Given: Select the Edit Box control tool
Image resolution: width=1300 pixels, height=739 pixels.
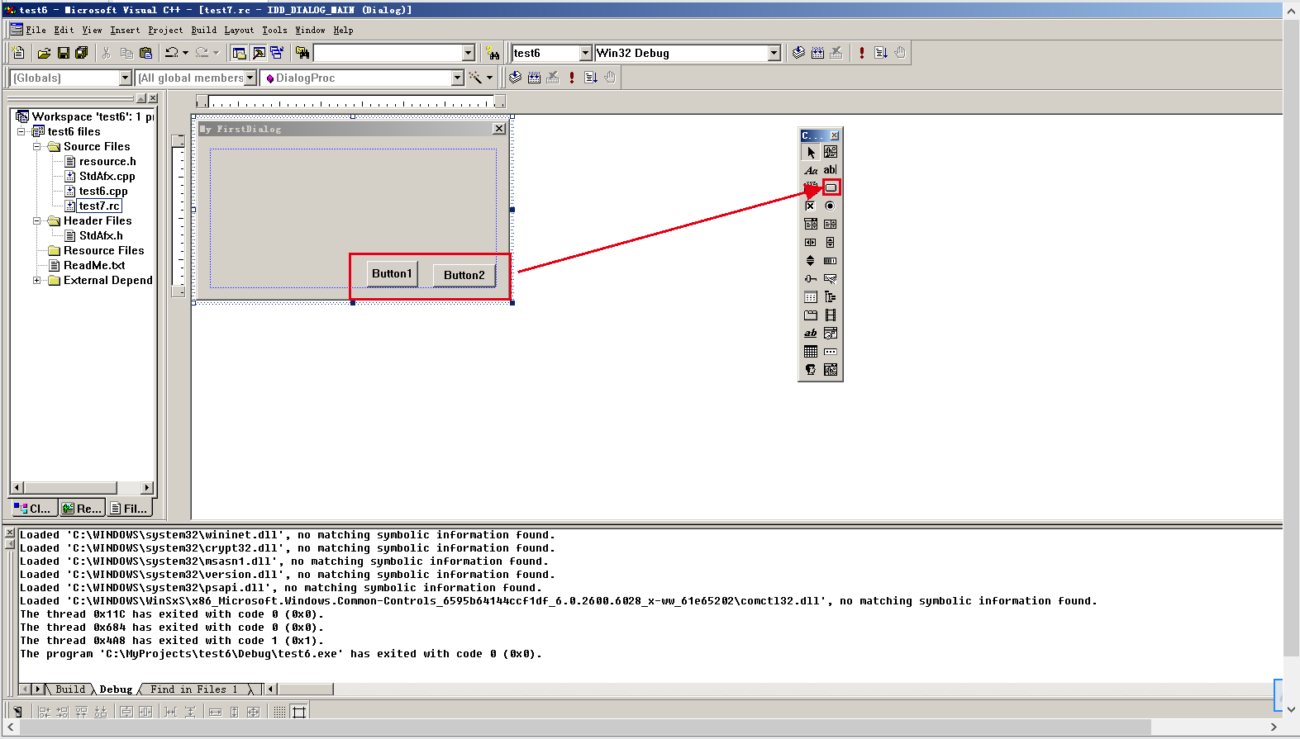Looking at the screenshot, I should point(831,170).
